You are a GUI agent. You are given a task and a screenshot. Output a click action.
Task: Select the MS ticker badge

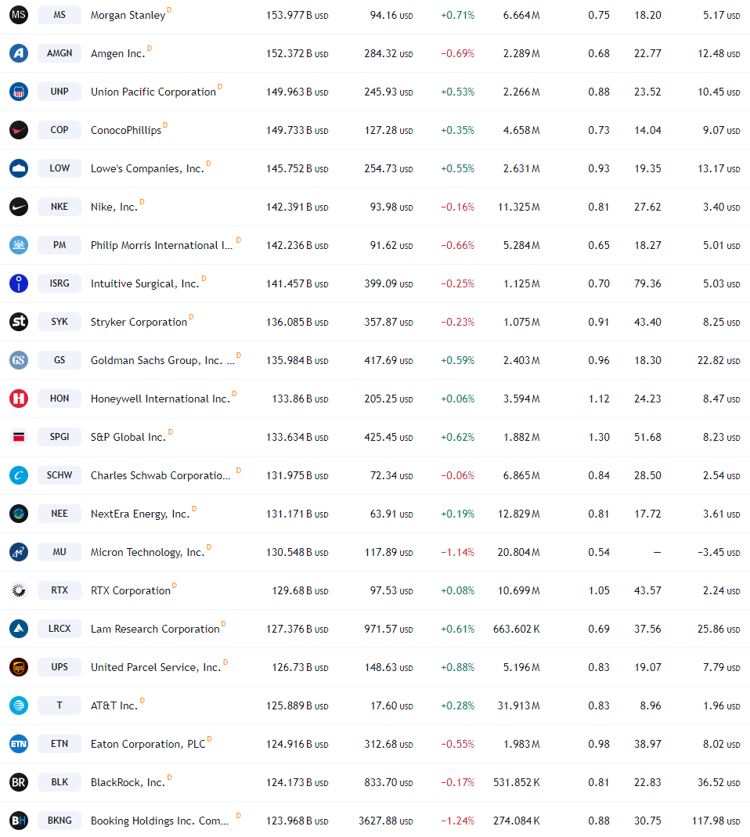pos(59,15)
